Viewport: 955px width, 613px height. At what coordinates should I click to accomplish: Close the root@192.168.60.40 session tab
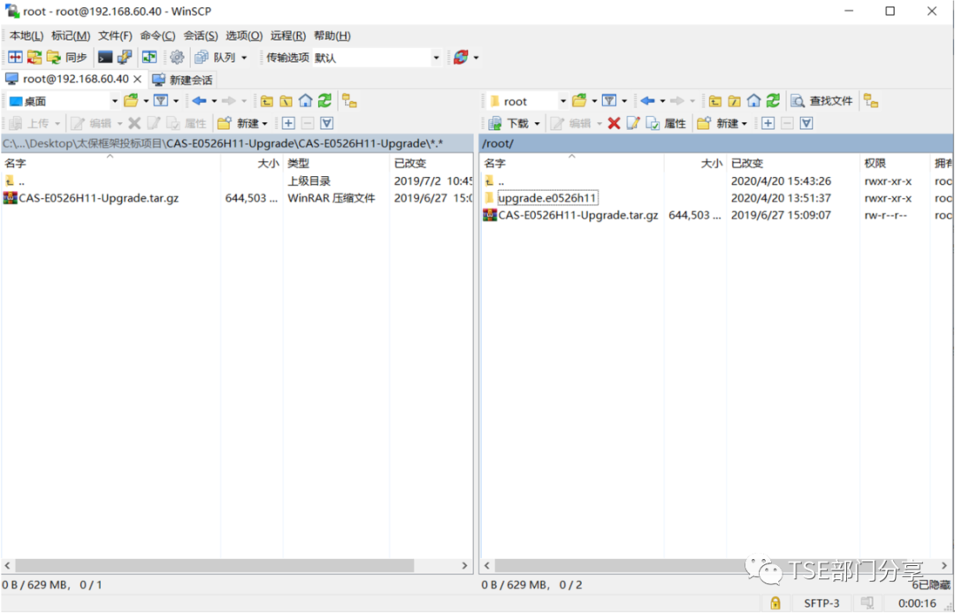click(138, 80)
